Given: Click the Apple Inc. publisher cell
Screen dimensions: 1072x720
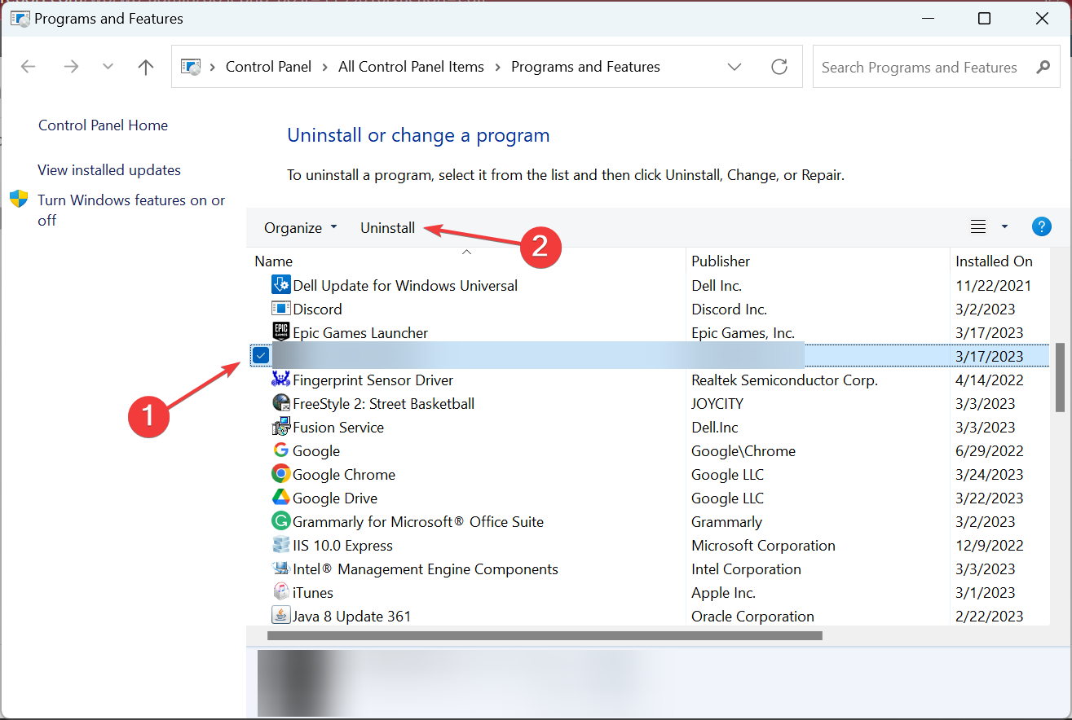Looking at the screenshot, I should click(723, 593).
